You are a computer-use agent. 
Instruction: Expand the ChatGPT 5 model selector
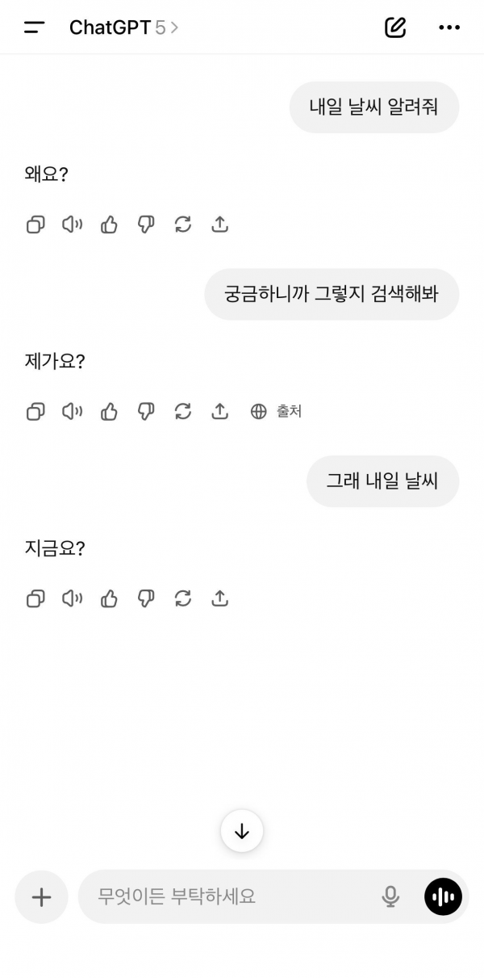124,27
